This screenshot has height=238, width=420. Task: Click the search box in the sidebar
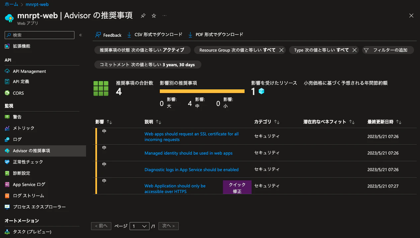40,35
